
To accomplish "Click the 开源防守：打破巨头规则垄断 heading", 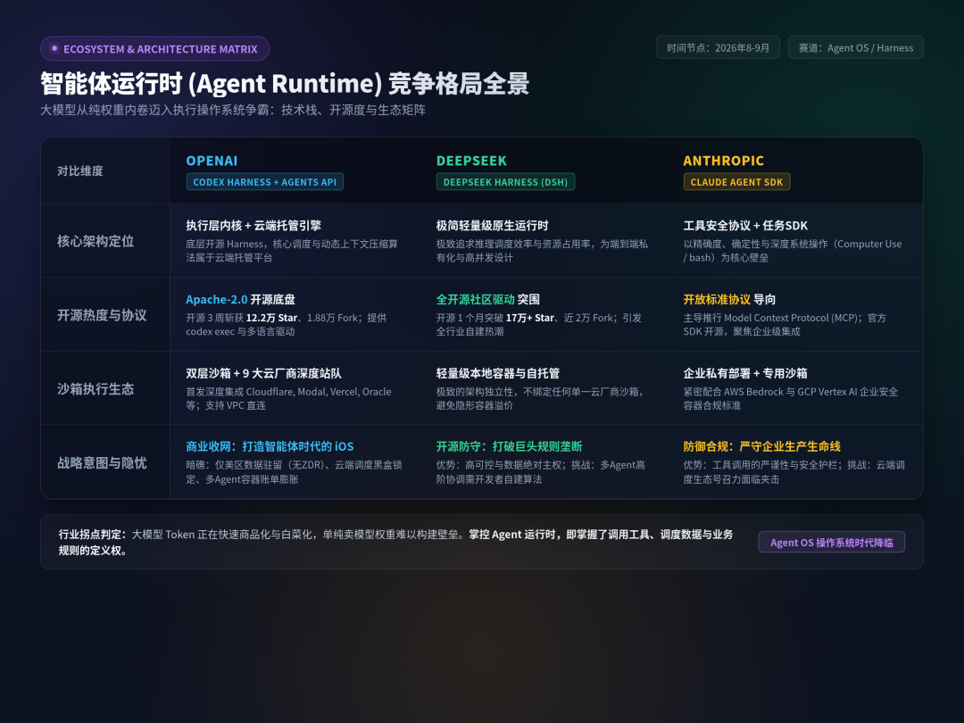I will pyautogui.click(x=509, y=446).
